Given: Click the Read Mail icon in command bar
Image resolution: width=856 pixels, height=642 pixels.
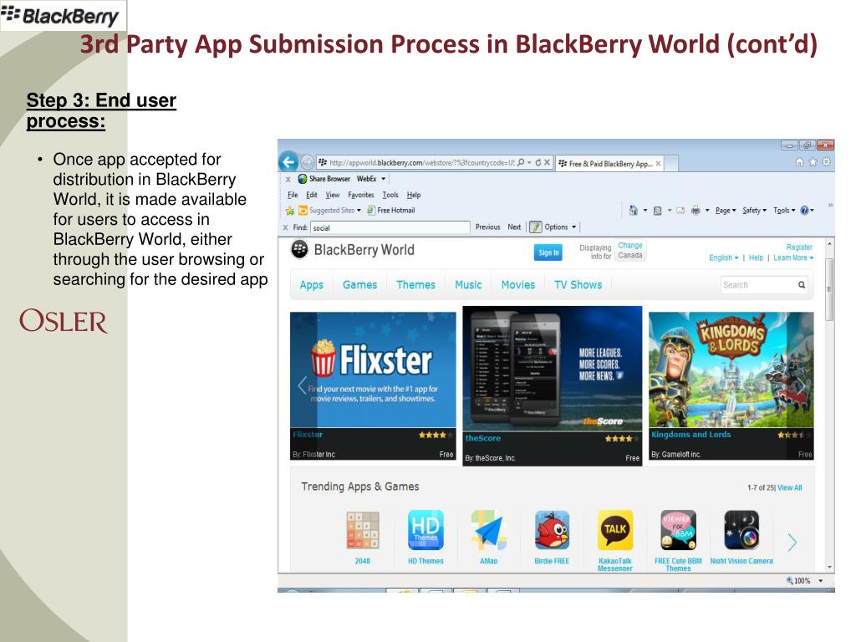Looking at the screenshot, I should 680,211.
